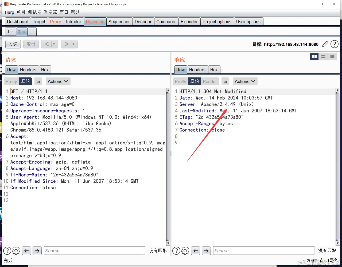The height and width of the screenshot is (267, 342).
Task: Open the 测试器 menu
Action: click(35, 12)
